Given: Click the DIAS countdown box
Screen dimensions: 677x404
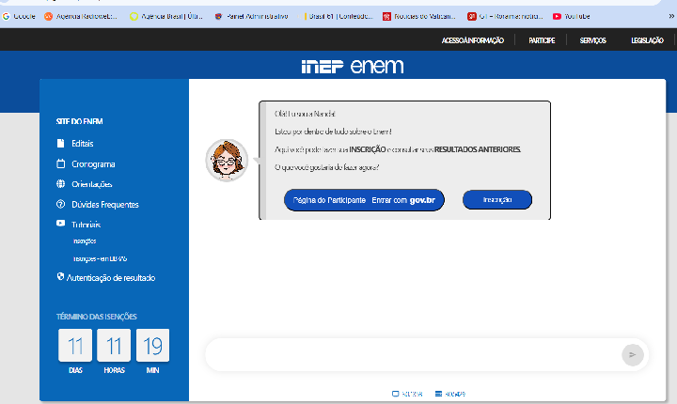Looking at the screenshot, I should [x=75, y=346].
